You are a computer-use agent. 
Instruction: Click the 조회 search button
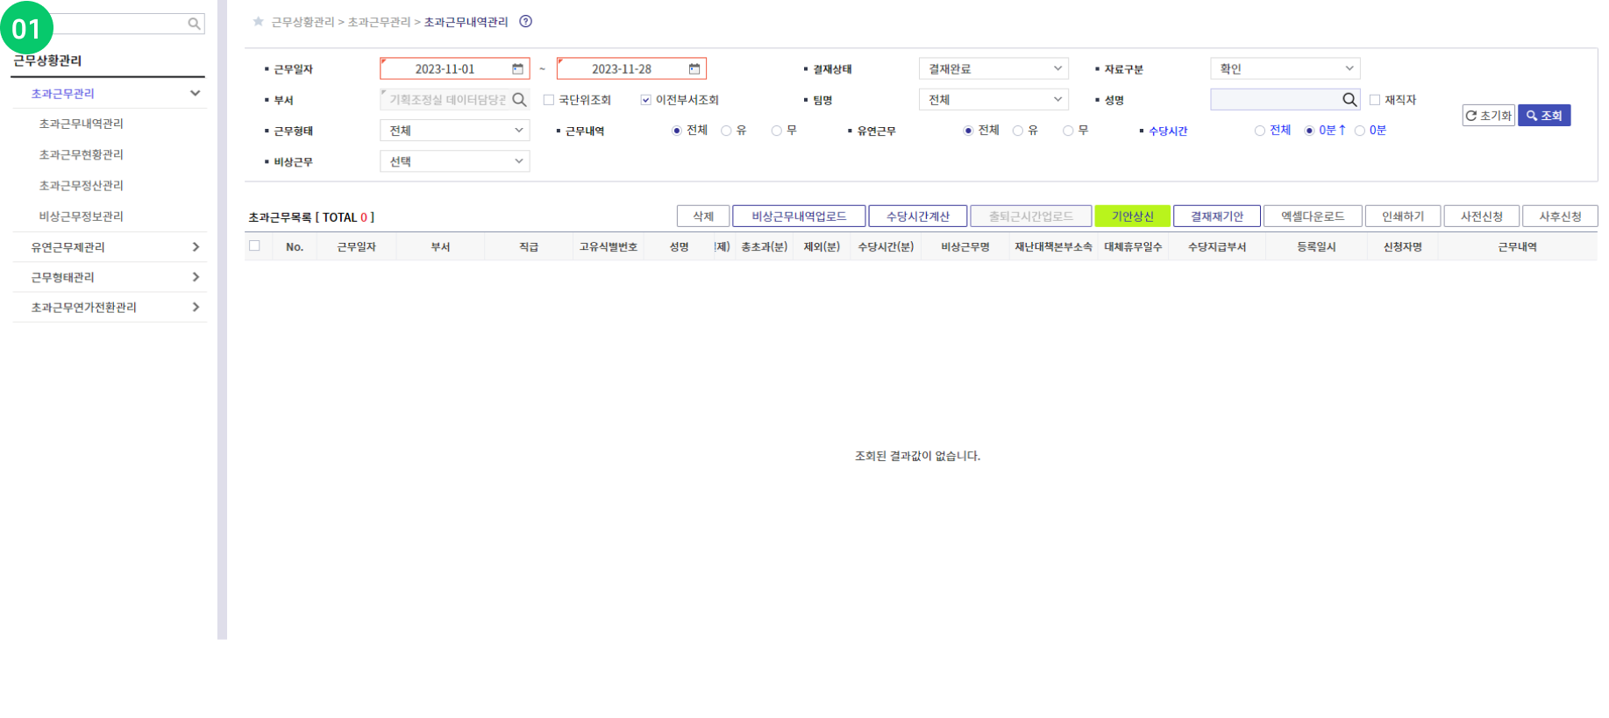coord(1543,116)
